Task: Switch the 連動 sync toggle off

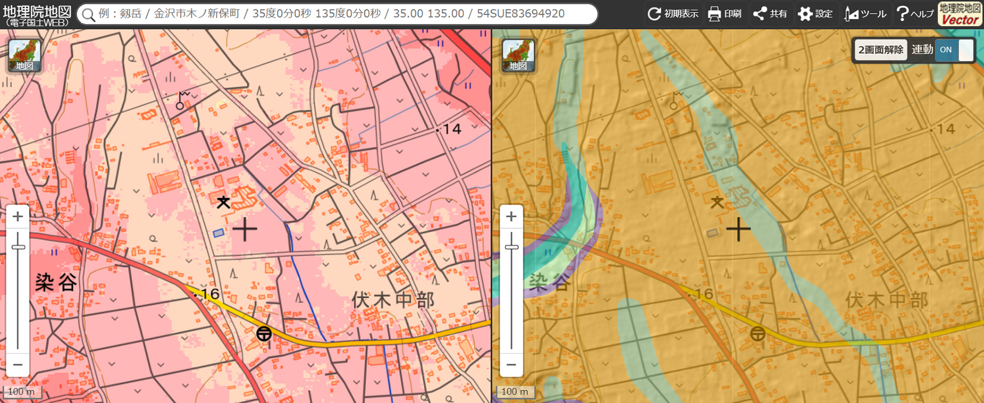Action: 954,50
